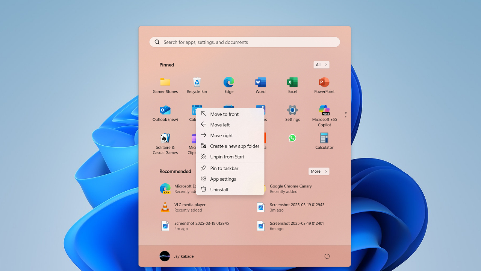
Task: Choose Unpin from Start
Action: 230,157
